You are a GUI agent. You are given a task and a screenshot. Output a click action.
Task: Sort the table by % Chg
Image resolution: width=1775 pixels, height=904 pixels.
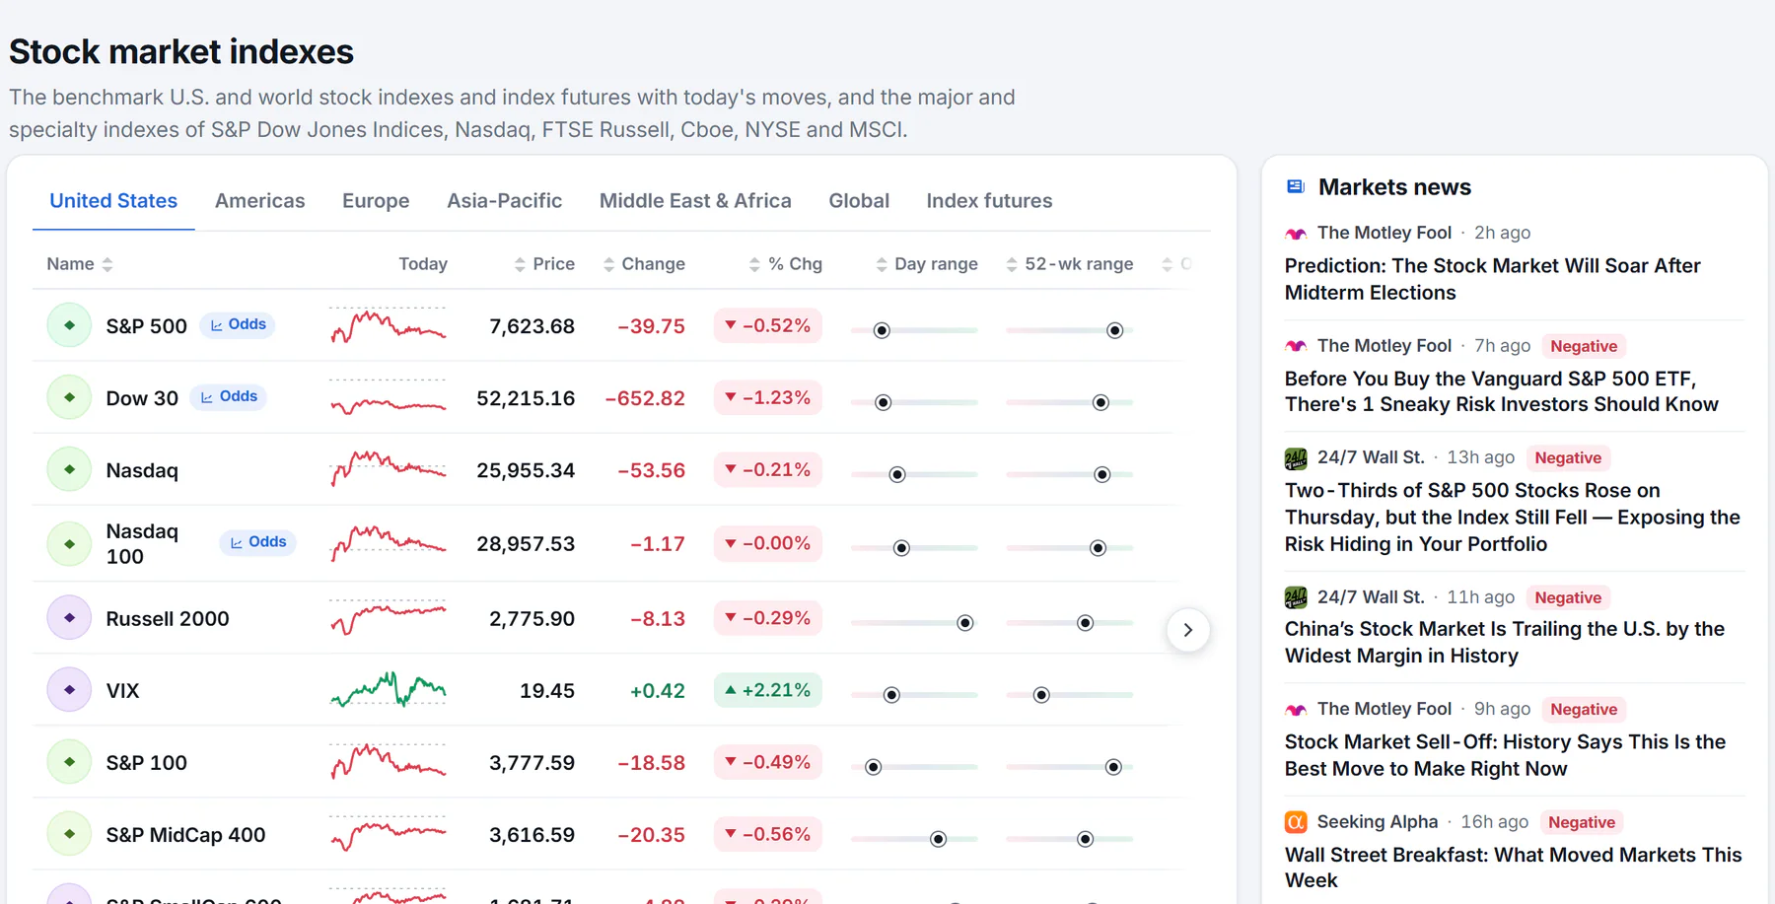click(785, 264)
